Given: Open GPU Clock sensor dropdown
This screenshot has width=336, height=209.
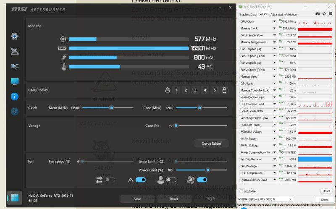Looking at the screenshot, I should pos(275,21).
